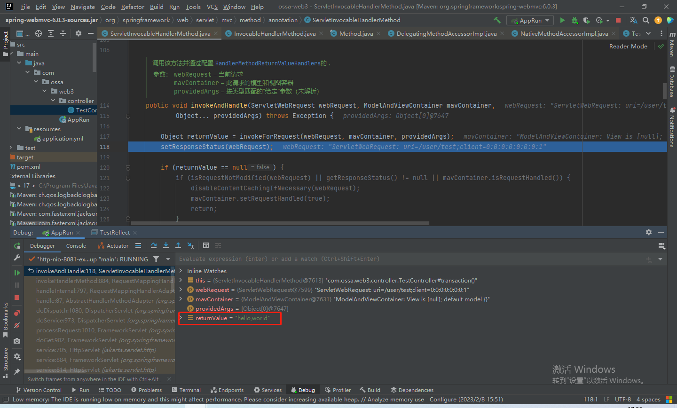677x408 pixels.
Task: Click Configure in low memory notice
Action: (x=443, y=400)
